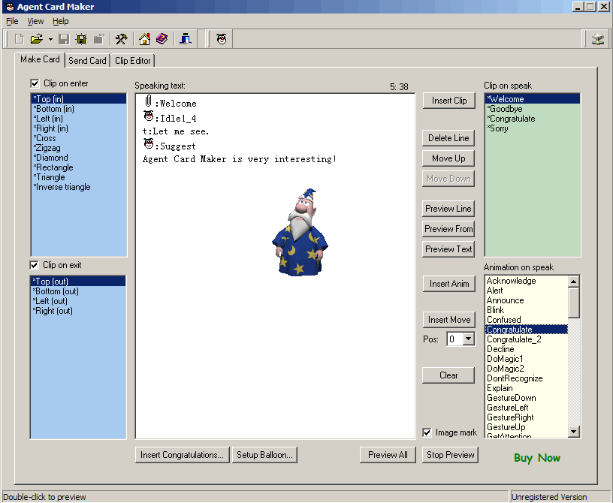613x503 pixels.
Task: Switch to the Clip Editor tab
Action: (x=132, y=61)
